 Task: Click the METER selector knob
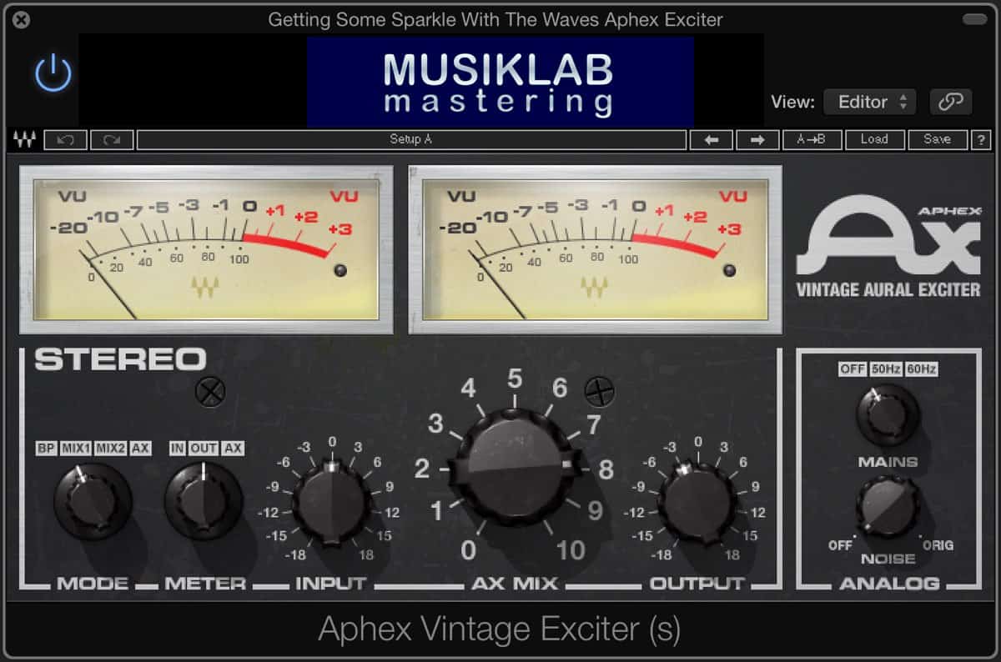204,501
